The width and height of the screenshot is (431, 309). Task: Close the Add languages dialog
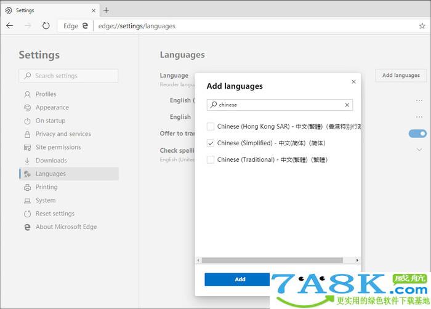pyautogui.click(x=353, y=82)
